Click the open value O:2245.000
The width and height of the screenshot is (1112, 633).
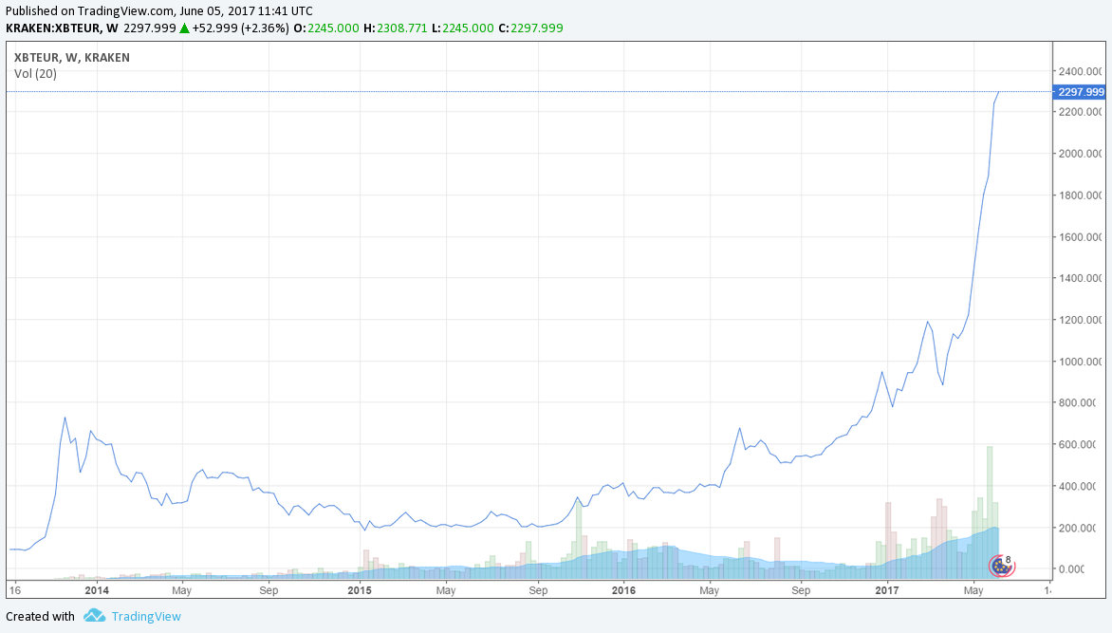click(x=326, y=28)
